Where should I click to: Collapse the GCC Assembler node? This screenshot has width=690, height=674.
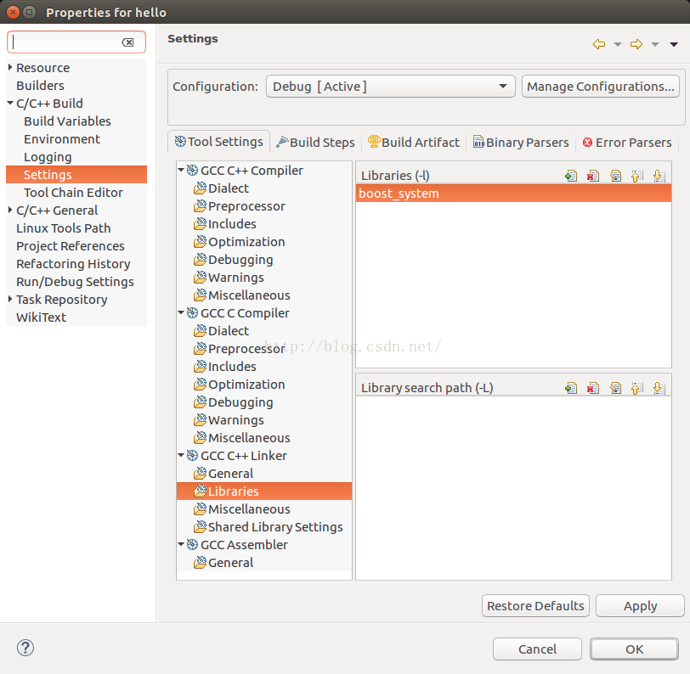pos(181,544)
